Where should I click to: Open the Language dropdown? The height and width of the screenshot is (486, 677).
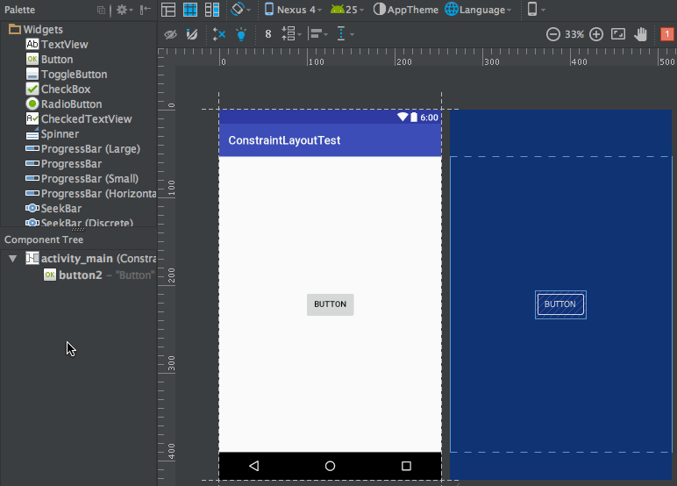(478, 10)
